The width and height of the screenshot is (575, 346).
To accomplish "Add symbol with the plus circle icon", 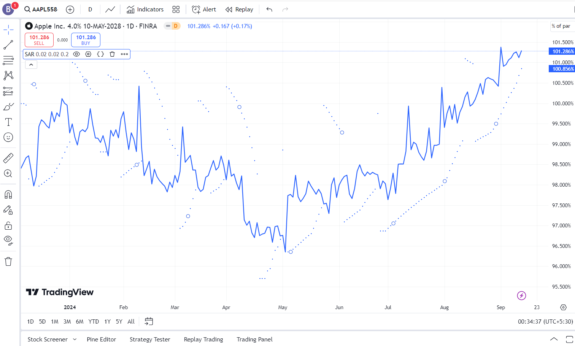I will (x=70, y=10).
